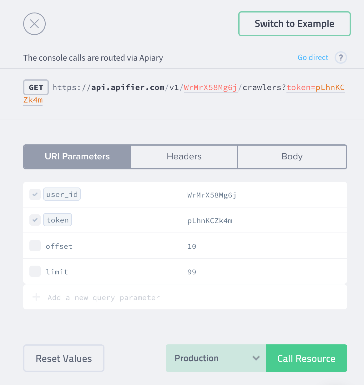Click the plus icon to add query parameter
Viewport: 364px width, 385px height.
(x=36, y=297)
